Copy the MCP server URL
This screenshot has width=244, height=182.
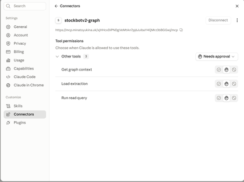click(181, 30)
